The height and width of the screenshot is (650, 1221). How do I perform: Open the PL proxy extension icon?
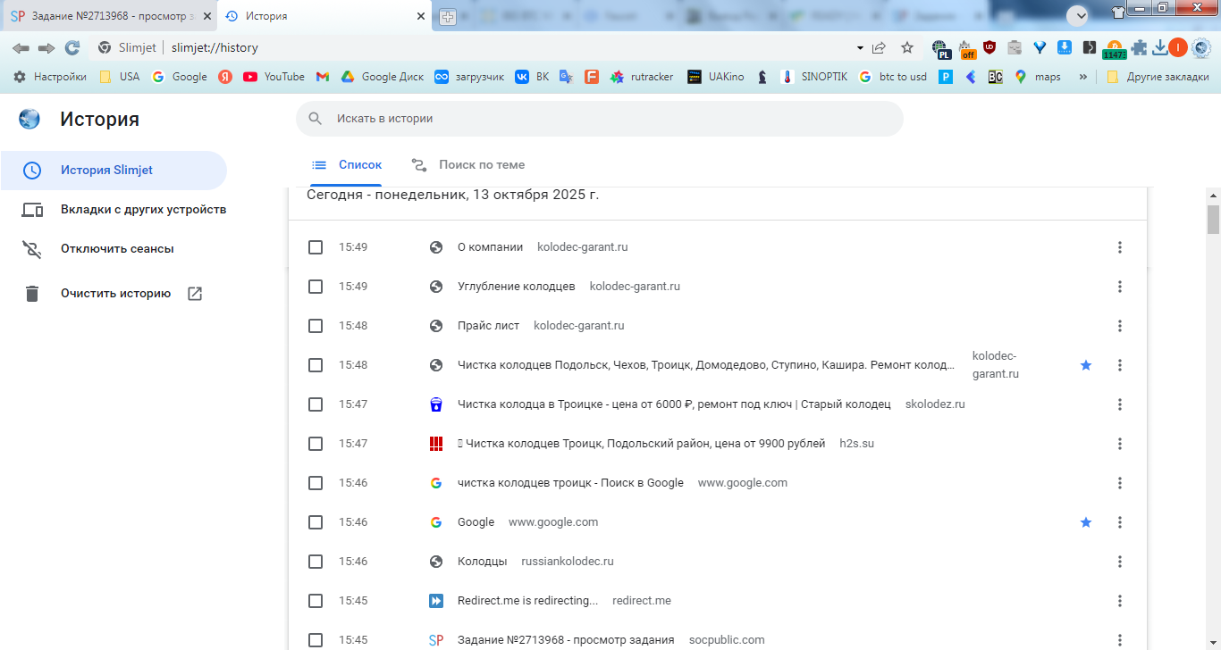[940, 49]
